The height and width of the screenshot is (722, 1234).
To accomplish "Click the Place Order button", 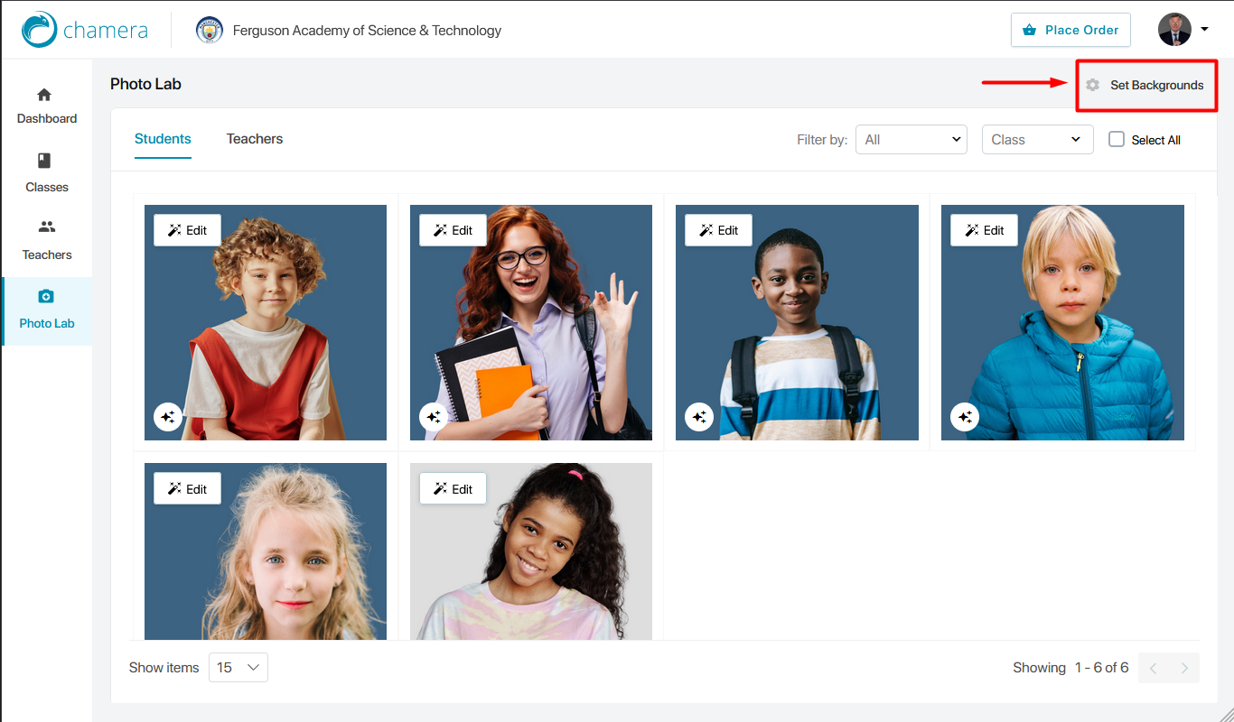I will (1070, 30).
